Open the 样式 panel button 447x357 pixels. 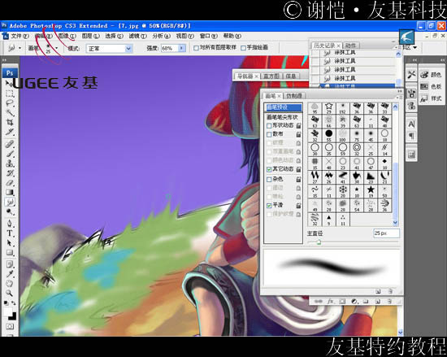431,98
